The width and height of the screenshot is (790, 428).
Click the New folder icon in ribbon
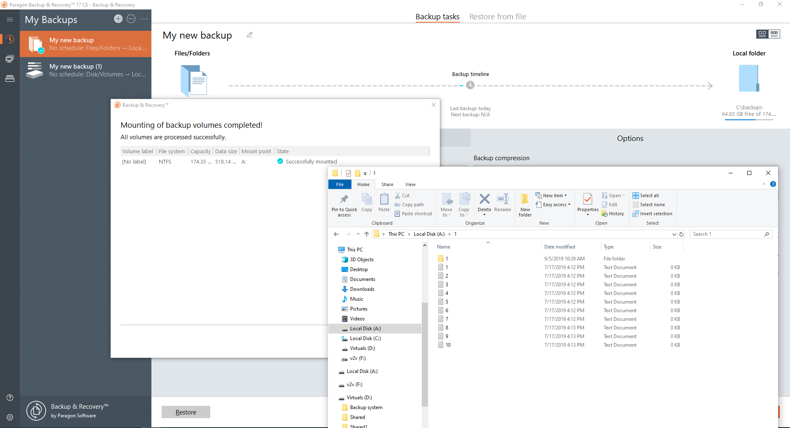coord(525,204)
